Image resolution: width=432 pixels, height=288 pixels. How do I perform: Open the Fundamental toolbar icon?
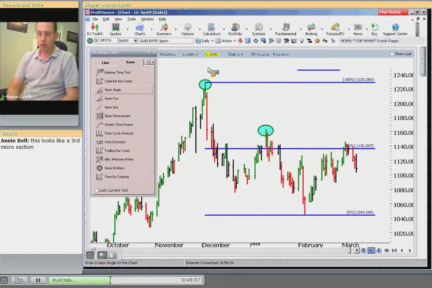(286, 29)
